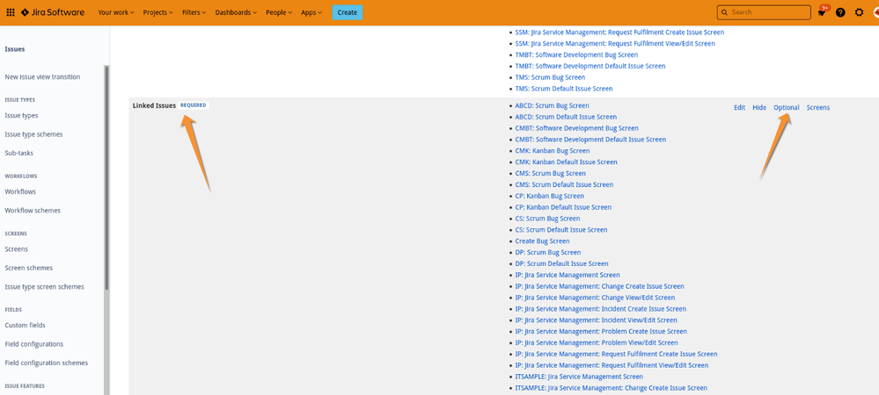Open Issue types in sidebar
This screenshot has height=395, width=879.
pyautogui.click(x=21, y=115)
